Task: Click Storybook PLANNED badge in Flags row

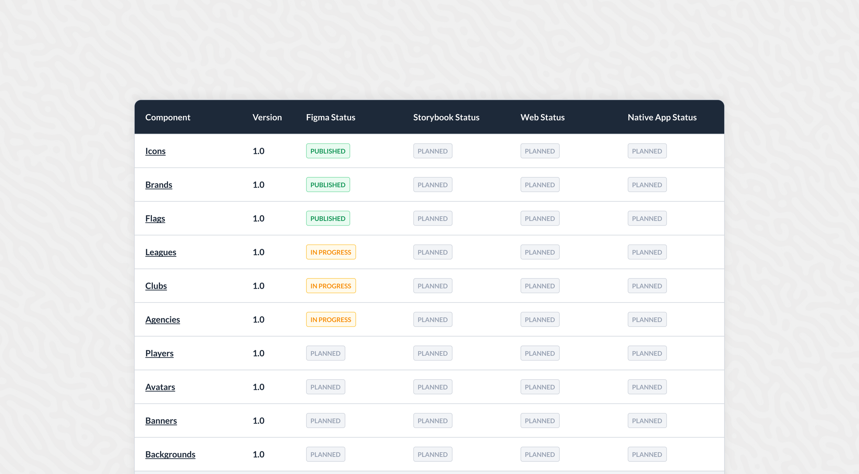Action: coord(433,218)
